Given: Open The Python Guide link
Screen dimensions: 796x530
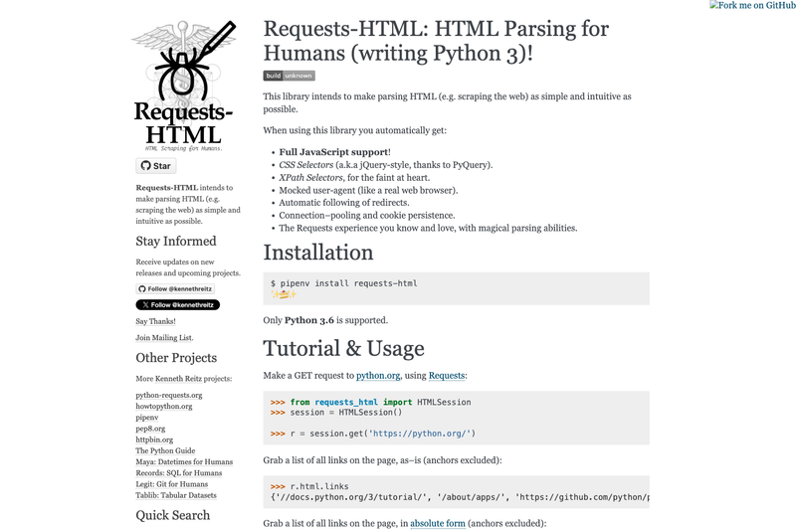Looking at the screenshot, I should (x=165, y=450).
